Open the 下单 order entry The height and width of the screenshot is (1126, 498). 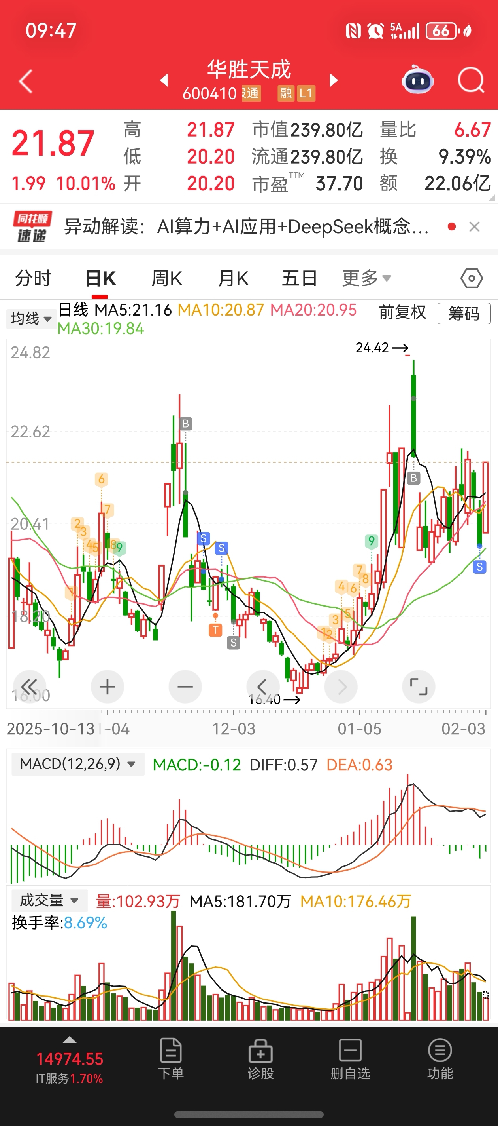[x=171, y=1060]
